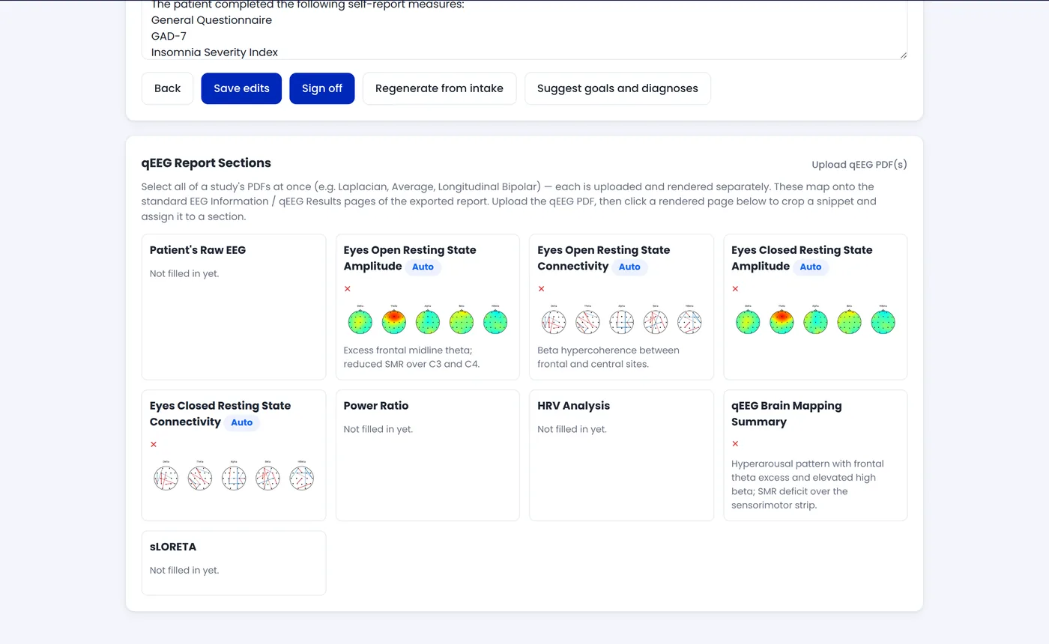Screen dimensions: 1049x644
Task: Click the 'qEEG Report Sections' heading
Action: click(206, 163)
